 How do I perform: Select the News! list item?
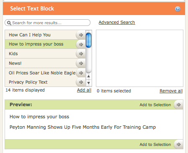[x=41, y=63]
